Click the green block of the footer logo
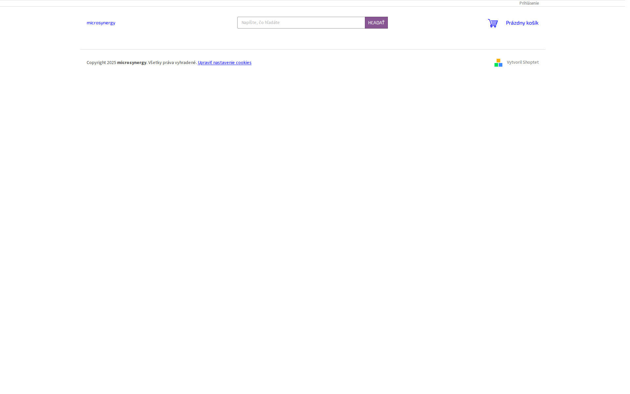 (496, 65)
